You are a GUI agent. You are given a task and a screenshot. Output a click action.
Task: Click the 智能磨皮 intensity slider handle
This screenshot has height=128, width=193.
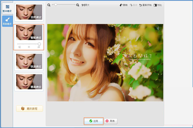pos(39,44)
